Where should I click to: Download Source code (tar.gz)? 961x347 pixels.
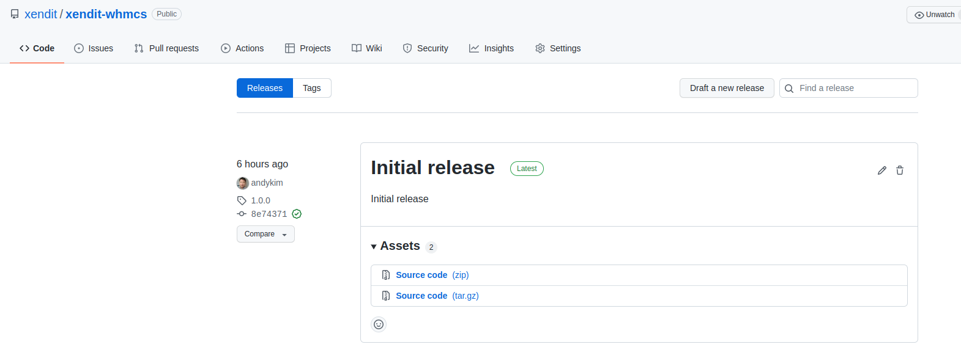437,296
